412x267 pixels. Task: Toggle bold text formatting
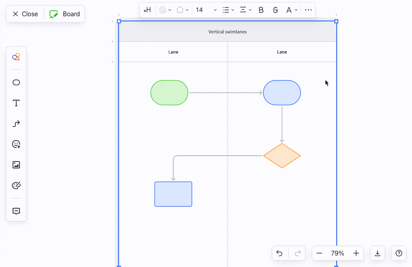point(261,10)
